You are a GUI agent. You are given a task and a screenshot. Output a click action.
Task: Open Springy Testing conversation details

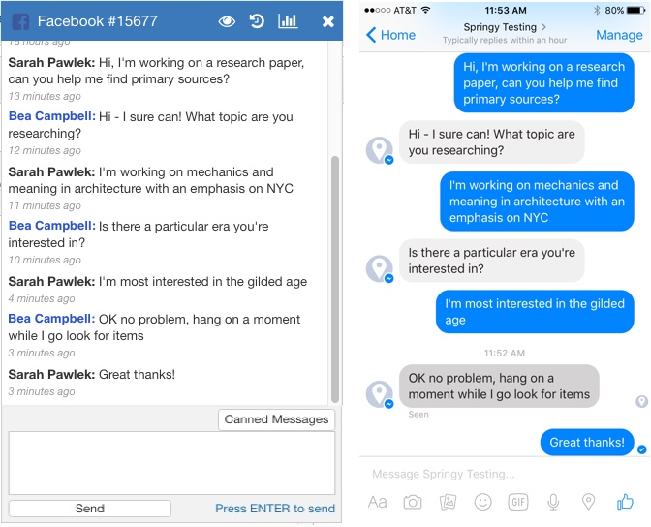(x=505, y=27)
